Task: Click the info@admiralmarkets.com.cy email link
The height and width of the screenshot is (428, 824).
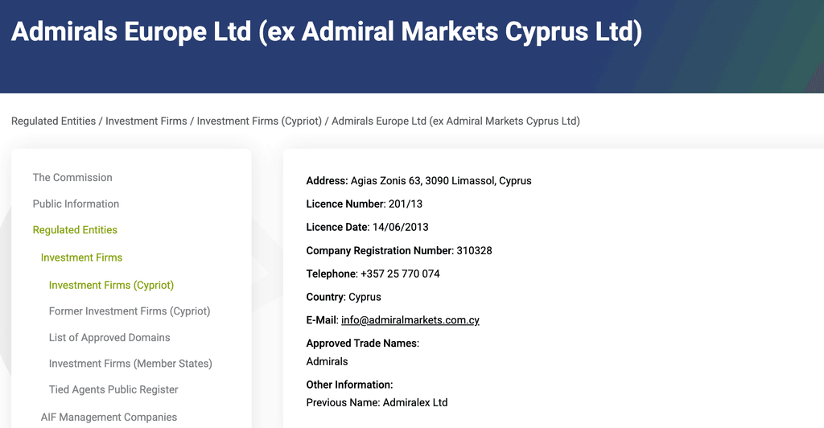Action: (410, 320)
